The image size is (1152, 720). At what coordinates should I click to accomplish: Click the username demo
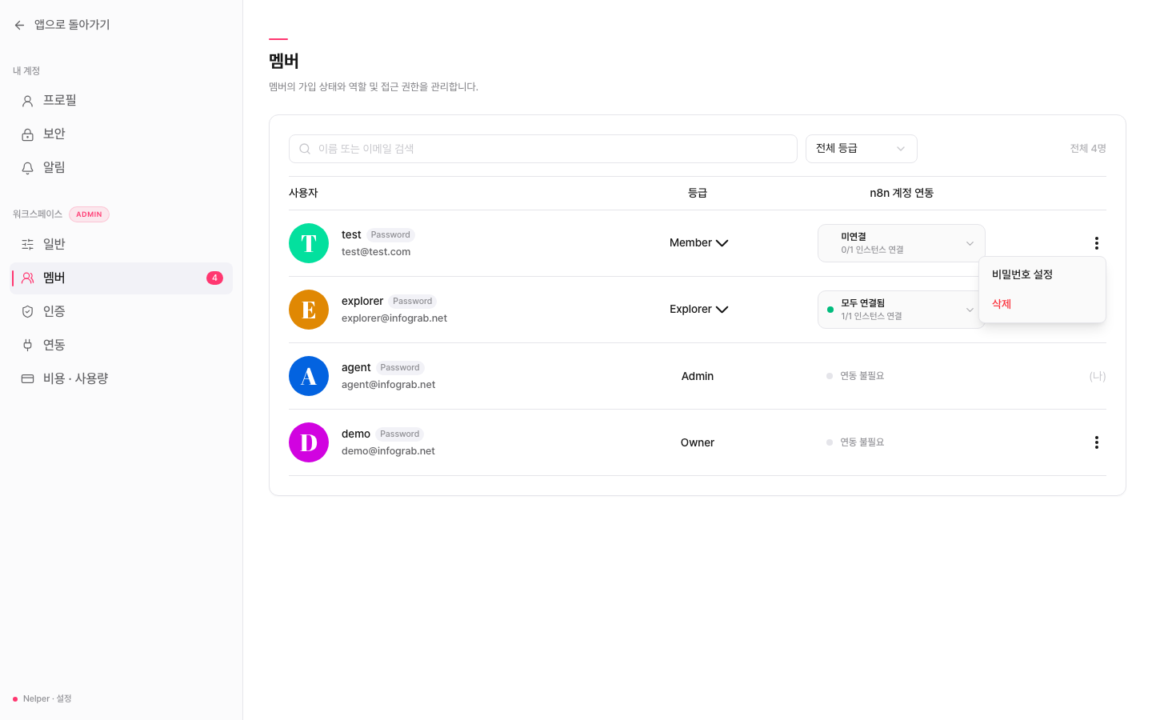(x=356, y=434)
